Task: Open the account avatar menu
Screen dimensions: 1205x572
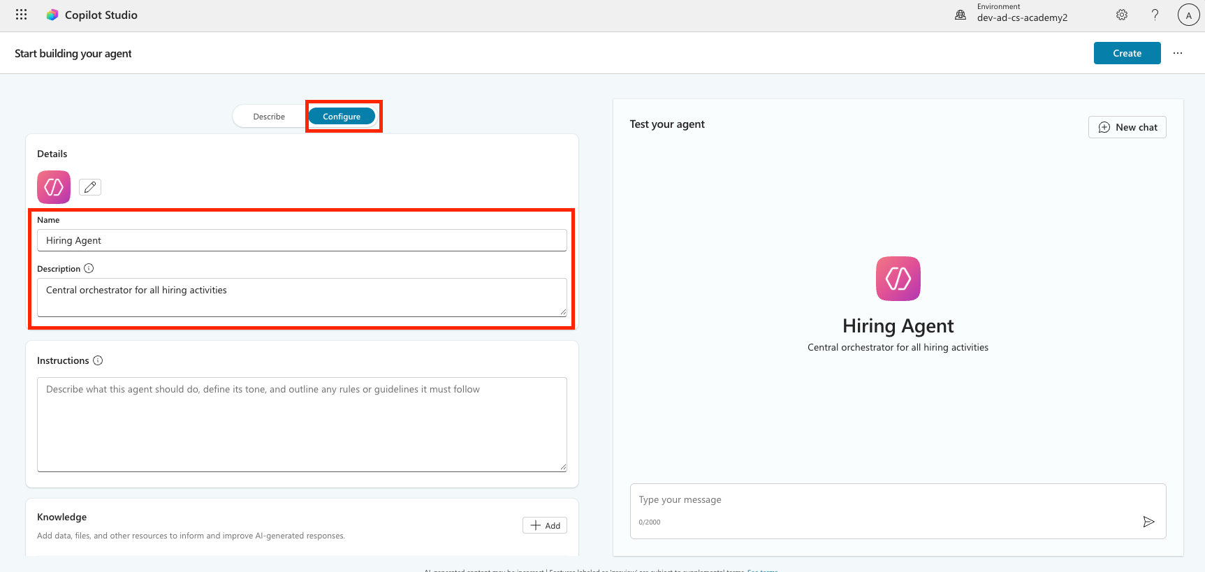Action: point(1188,15)
